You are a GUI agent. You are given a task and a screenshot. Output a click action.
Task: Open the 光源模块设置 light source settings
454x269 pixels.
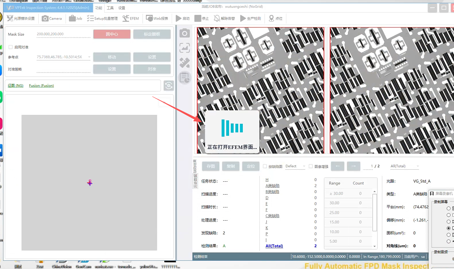tap(21, 18)
